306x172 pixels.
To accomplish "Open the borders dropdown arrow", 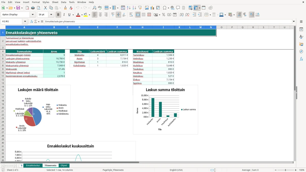I will coord(210,15).
